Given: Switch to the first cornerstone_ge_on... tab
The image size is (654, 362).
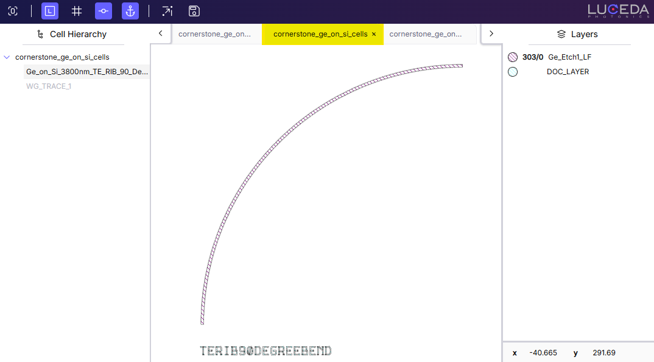Looking at the screenshot, I should (214, 34).
